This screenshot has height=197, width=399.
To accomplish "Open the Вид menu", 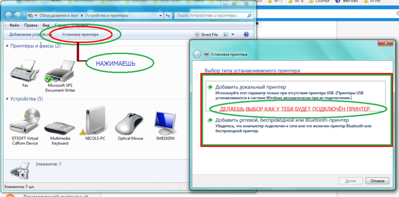I will pyautogui.click(x=46, y=25).
